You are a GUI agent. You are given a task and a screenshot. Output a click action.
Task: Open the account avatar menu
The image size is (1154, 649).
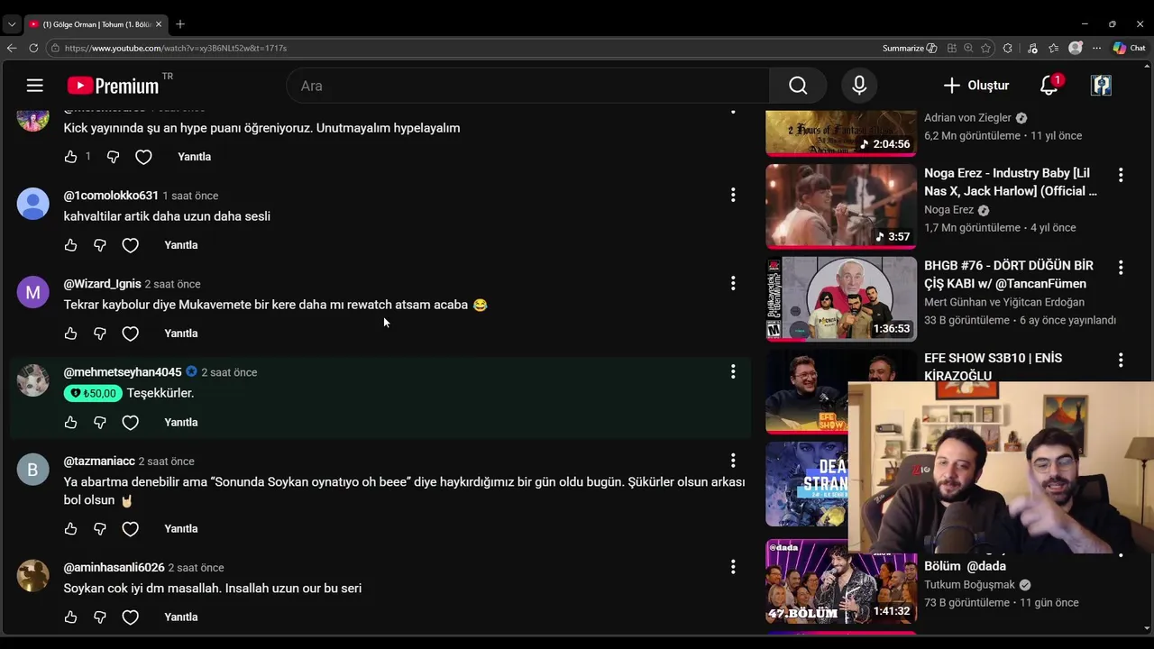pyautogui.click(x=1101, y=86)
